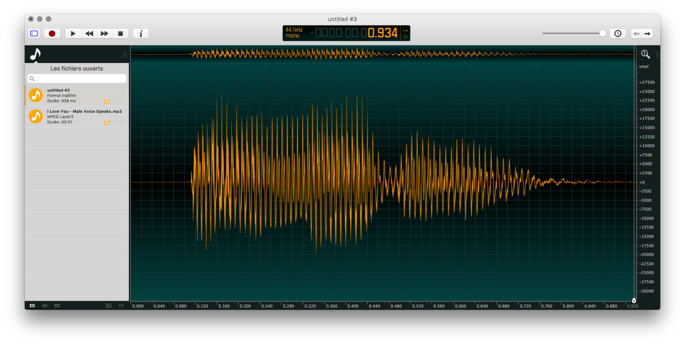Switch to grid view
Image resolution: width=685 pixels, height=345 pixels.
click(x=57, y=305)
